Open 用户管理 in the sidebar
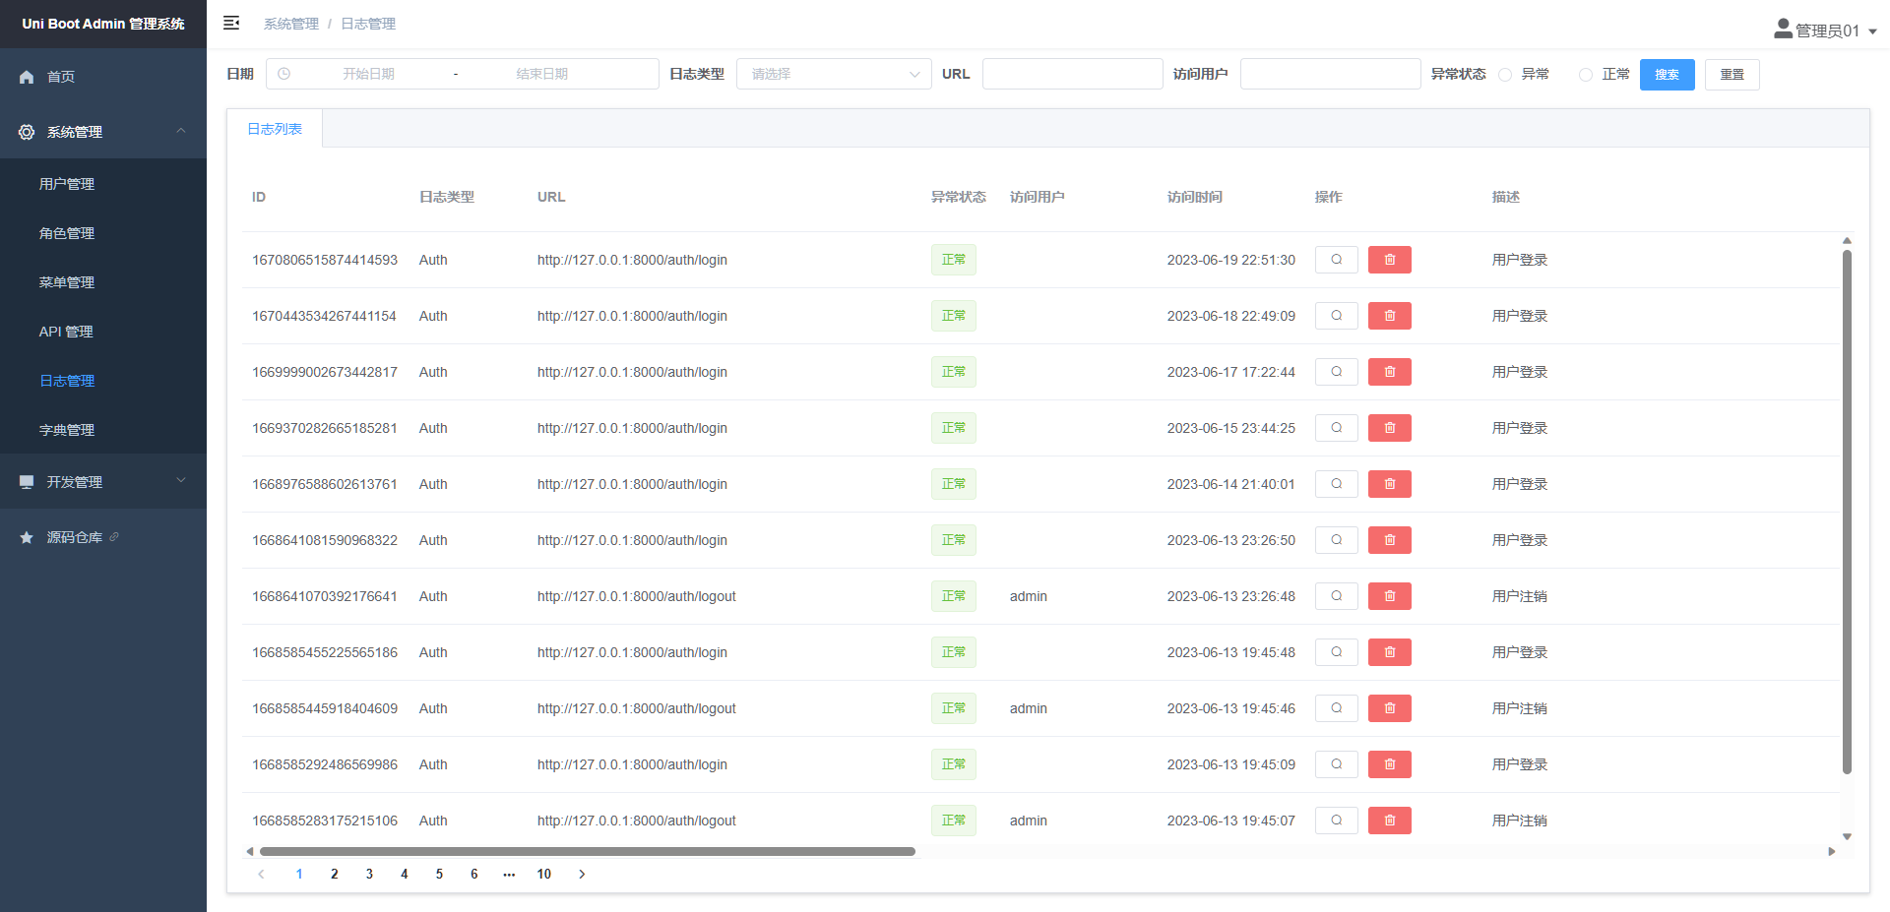Image resolution: width=1890 pixels, height=912 pixels. click(x=67, y=184)
